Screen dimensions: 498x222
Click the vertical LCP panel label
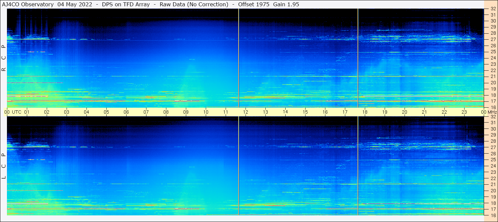(4, 166)
